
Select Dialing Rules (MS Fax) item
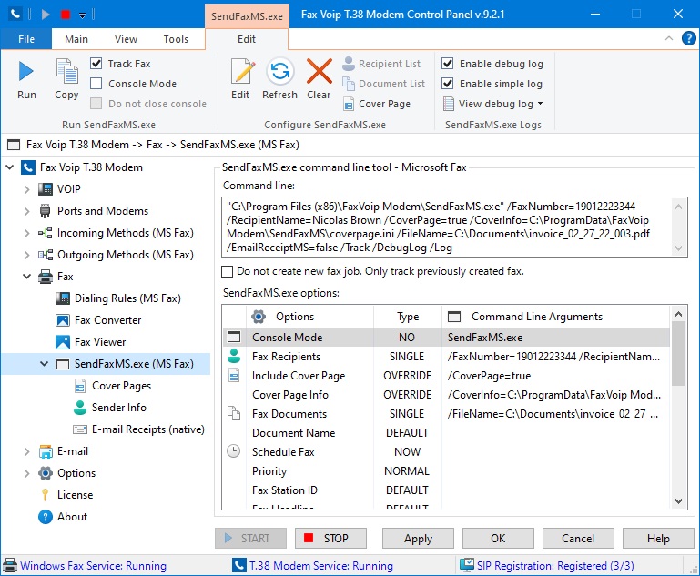tap(127, 298)
